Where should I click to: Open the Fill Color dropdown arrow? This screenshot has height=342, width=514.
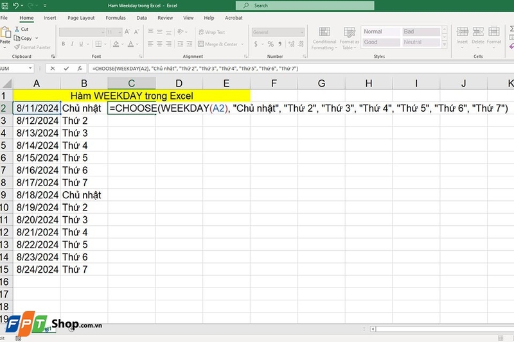pyautogui.click(x=122, y=44)
